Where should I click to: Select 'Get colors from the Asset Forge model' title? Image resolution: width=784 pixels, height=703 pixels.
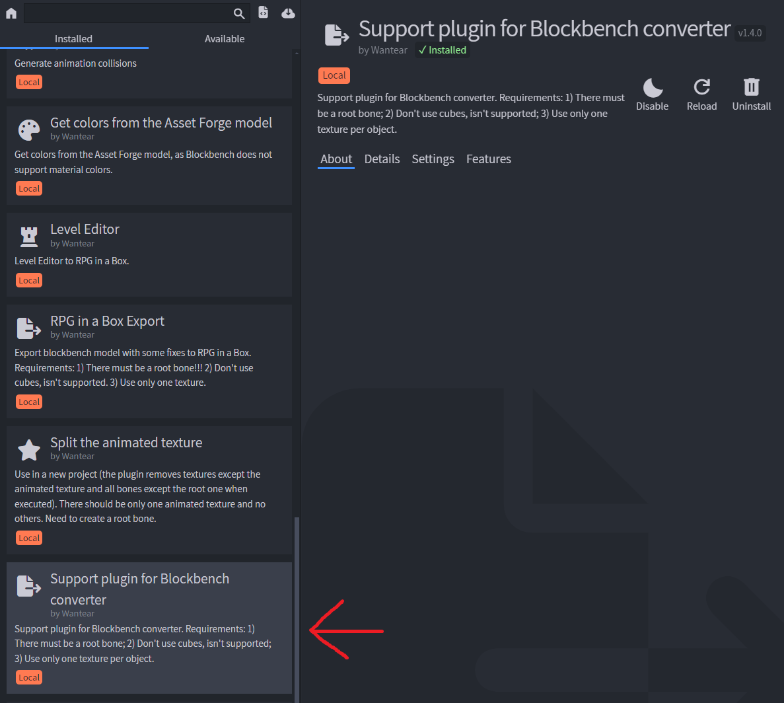[x=161, y=122]
